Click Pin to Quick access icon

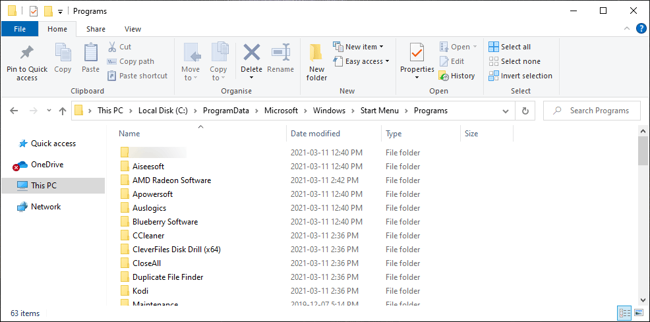pos(27,53)
